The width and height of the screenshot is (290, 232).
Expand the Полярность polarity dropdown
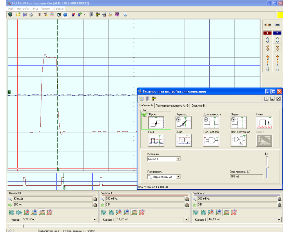[178, 177]
